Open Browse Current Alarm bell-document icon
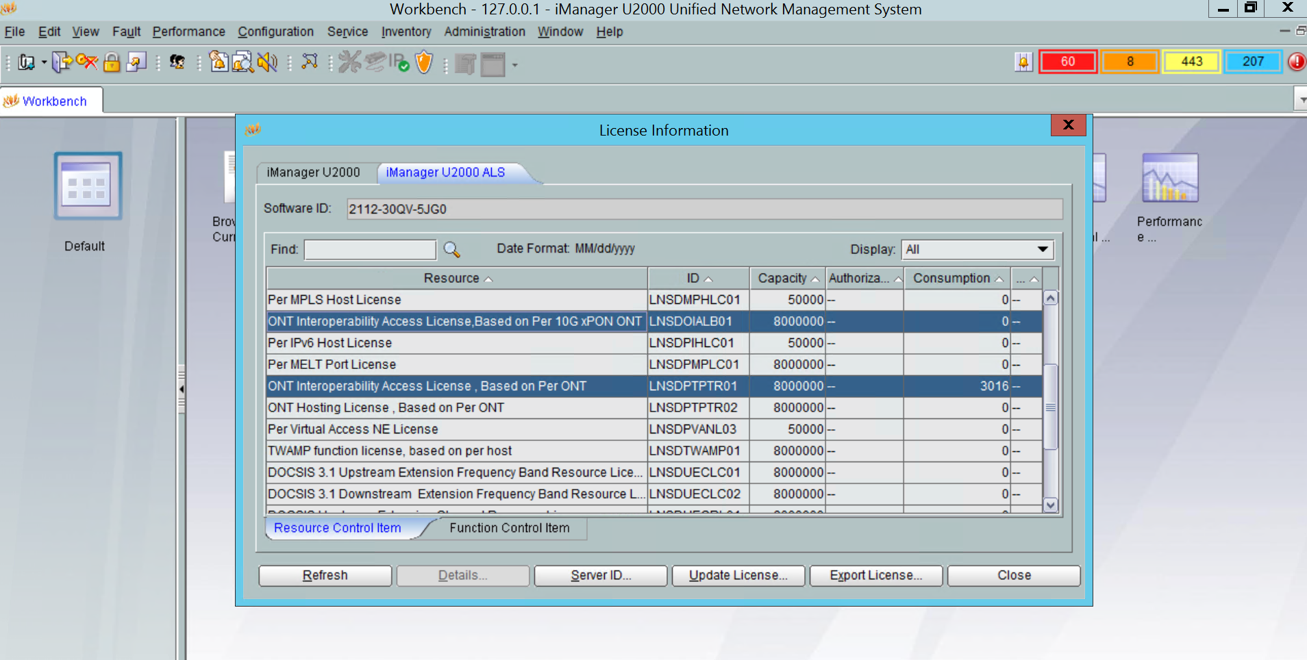The image size is (1307, 660). [219, 62]
